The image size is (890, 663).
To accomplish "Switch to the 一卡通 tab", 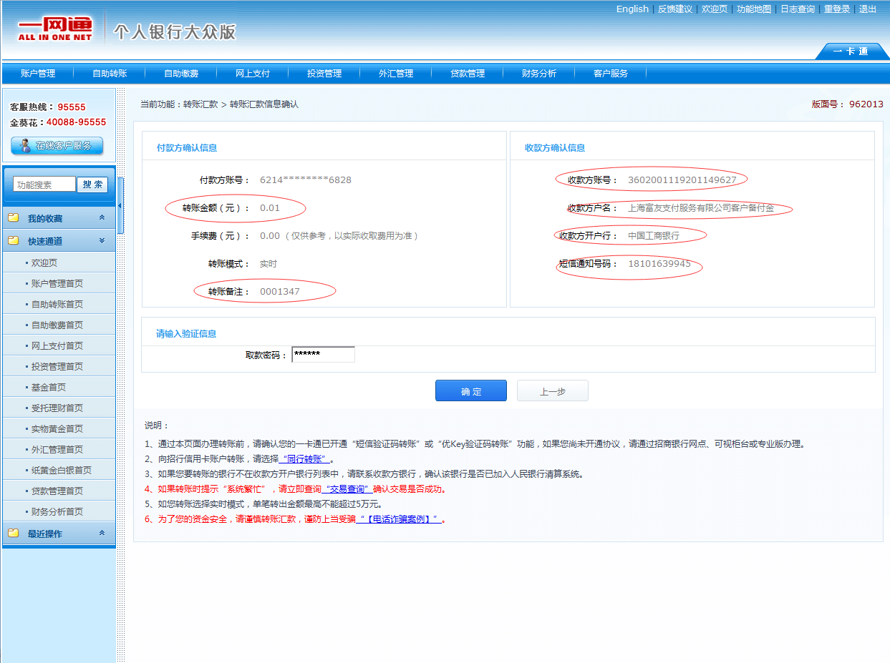I will [x=851, y=51].
